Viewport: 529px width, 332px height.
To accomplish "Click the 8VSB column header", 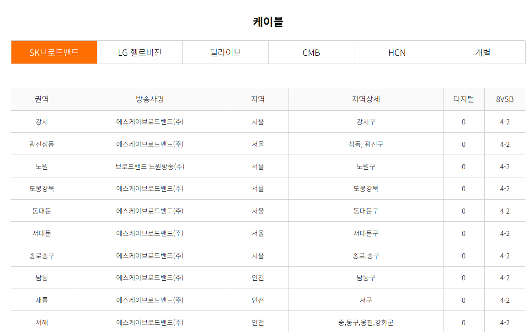I will 504,99.
